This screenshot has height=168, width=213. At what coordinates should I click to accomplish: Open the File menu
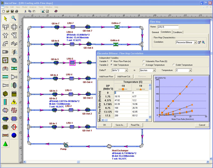(x=7, y=7)
